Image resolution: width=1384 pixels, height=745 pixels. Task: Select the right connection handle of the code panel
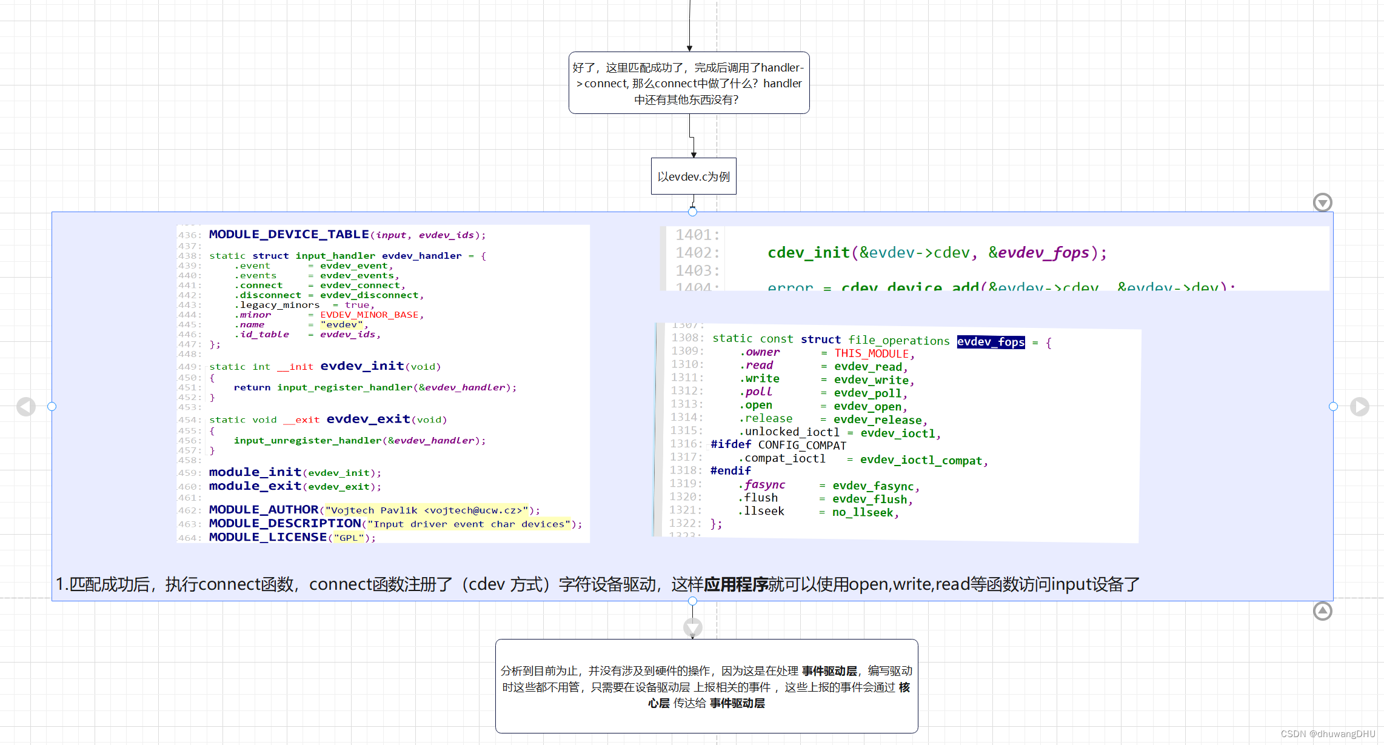(1333, 407)
